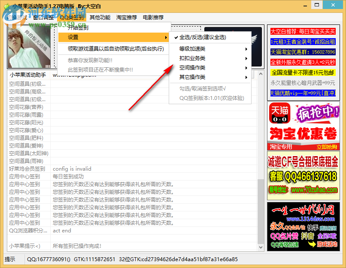
Task: Select the 空间花藤(雨露) row
Action: pos(132,115)
